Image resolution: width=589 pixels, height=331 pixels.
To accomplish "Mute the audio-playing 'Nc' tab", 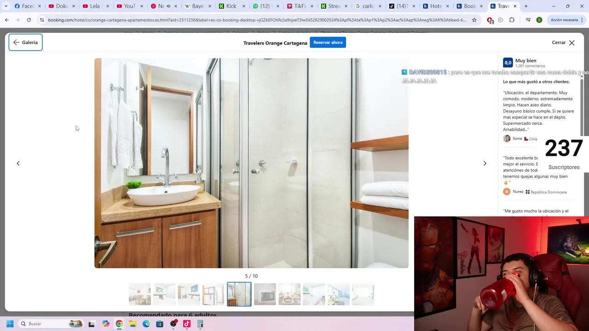I will (x=168, y=6).
